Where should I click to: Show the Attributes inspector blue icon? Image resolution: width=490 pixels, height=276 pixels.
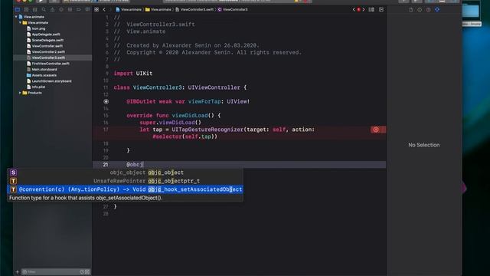437,10
